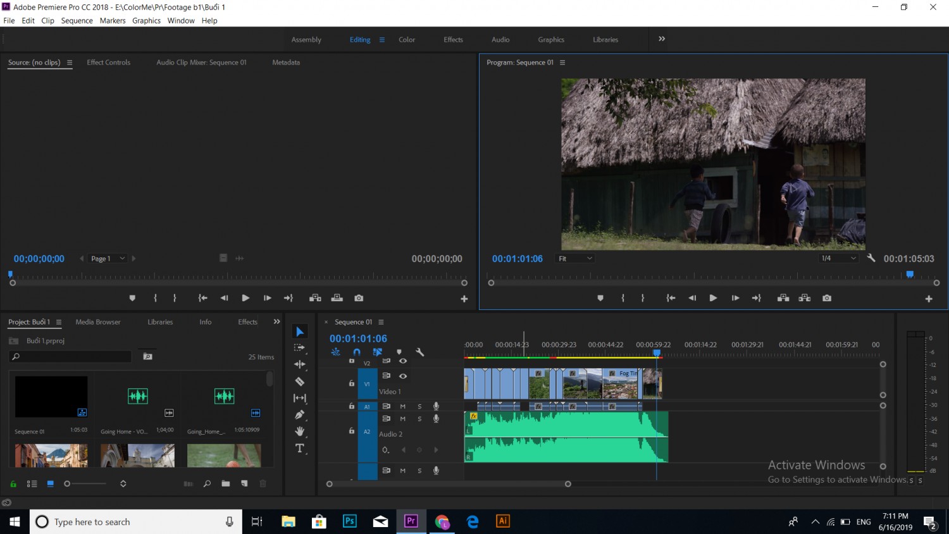The width and height of the screenshot is (949, 534).
Task: Mute track A1 with M button
Action: point(402,406)
